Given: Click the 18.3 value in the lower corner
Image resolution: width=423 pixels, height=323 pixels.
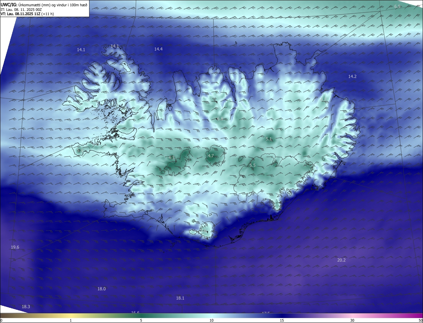Looking at the screenshot, I should [26, 307].
